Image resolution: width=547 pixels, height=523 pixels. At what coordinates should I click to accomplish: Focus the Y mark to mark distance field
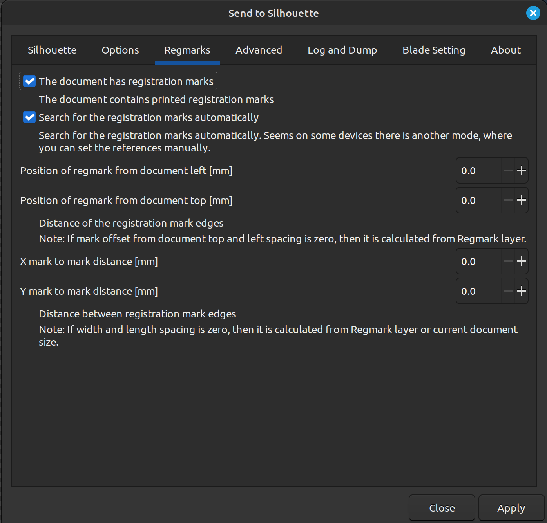[x=479, y=291]
